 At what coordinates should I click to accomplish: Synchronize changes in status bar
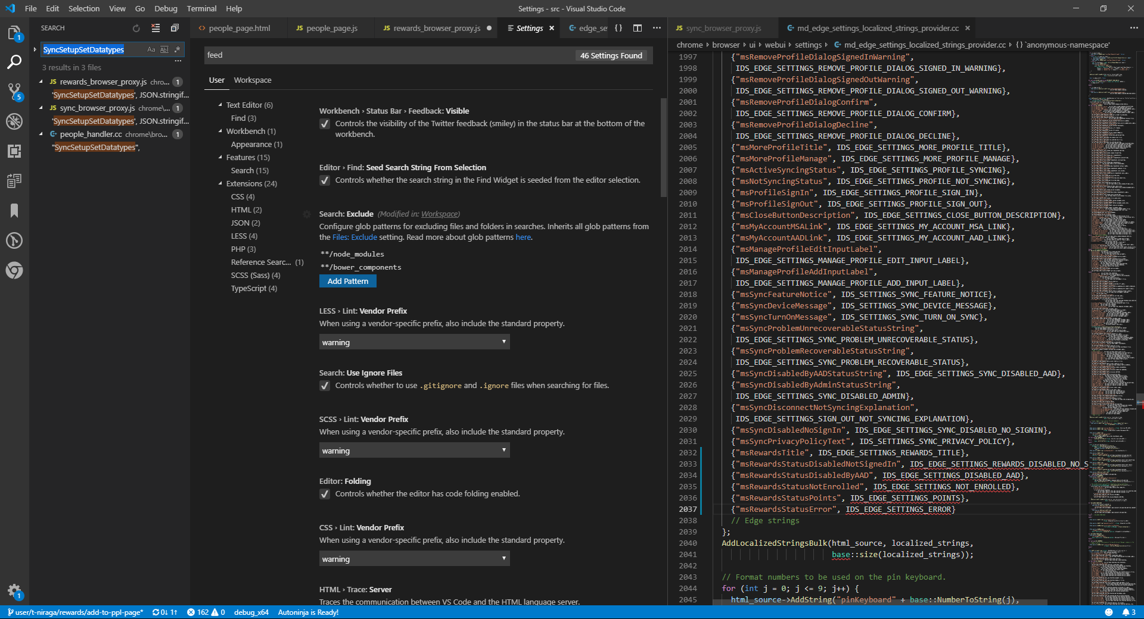[x=164, y=612]
